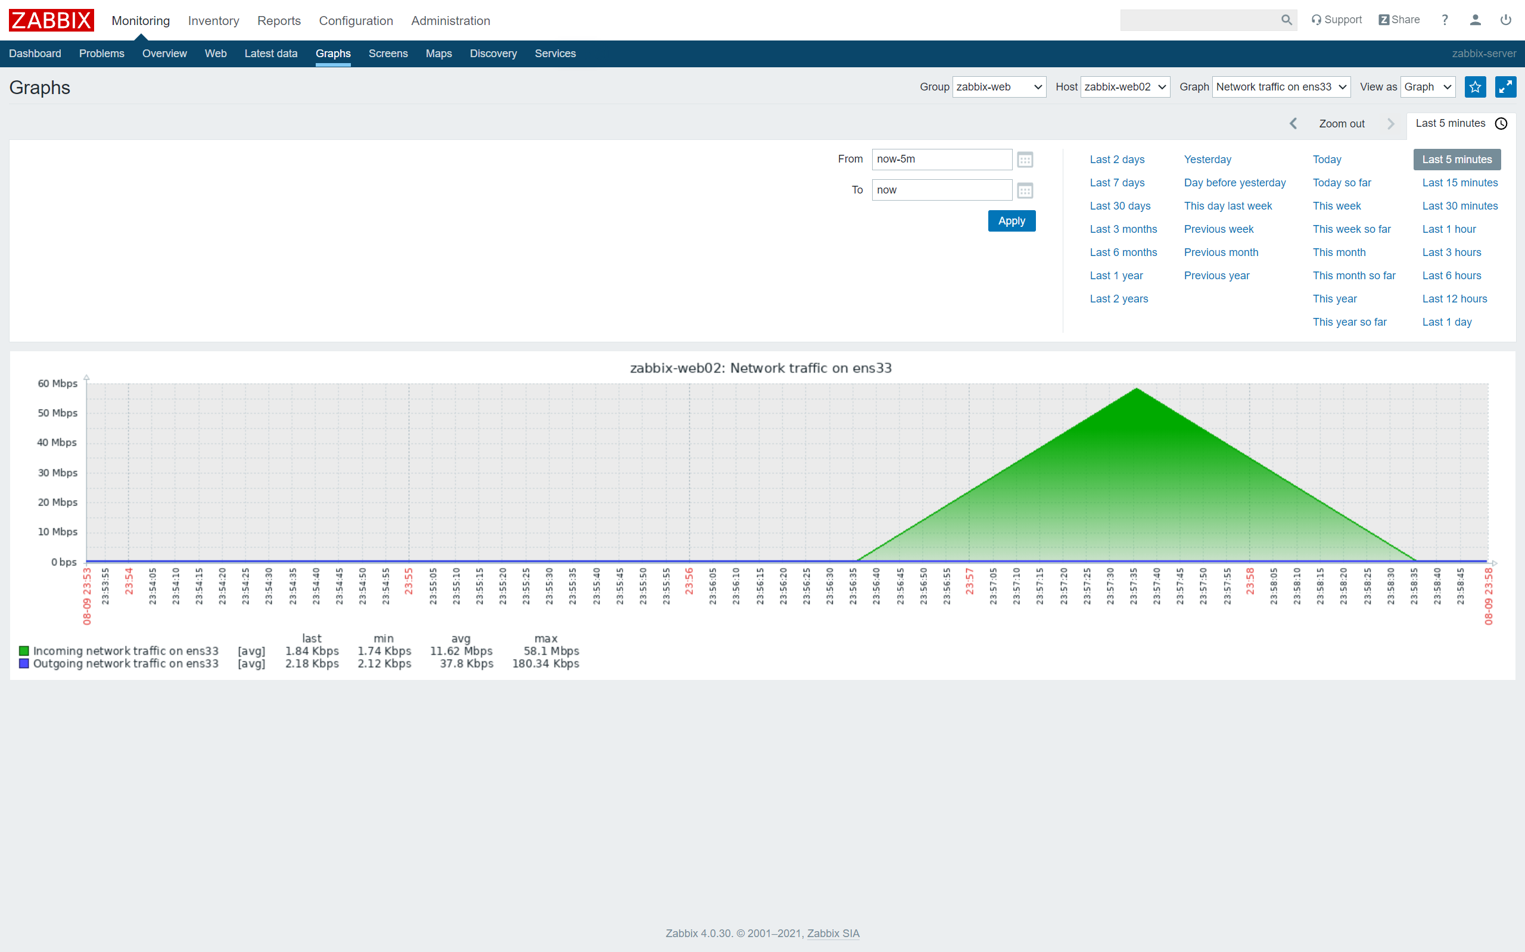1525x952 pixels.
Task: Click the Zabbix logo
Action: click(x=51, y=20)
